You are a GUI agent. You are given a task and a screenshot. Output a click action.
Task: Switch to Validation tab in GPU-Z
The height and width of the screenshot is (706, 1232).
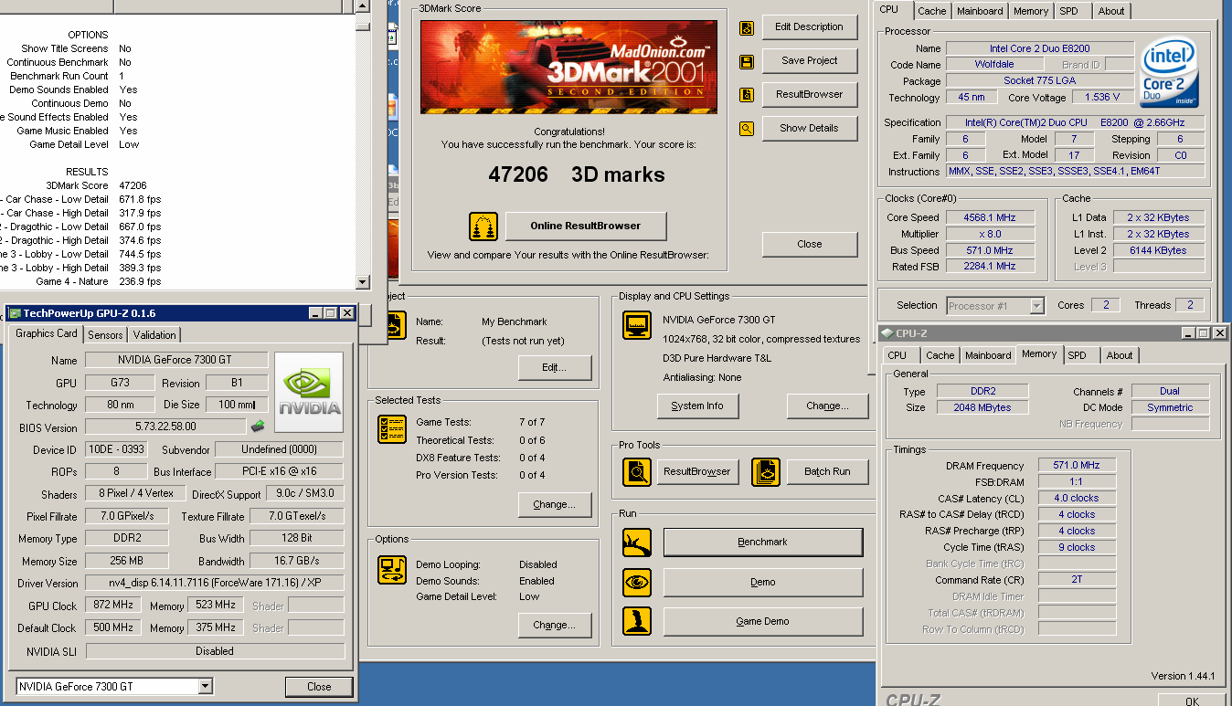[x=154, y=335]
